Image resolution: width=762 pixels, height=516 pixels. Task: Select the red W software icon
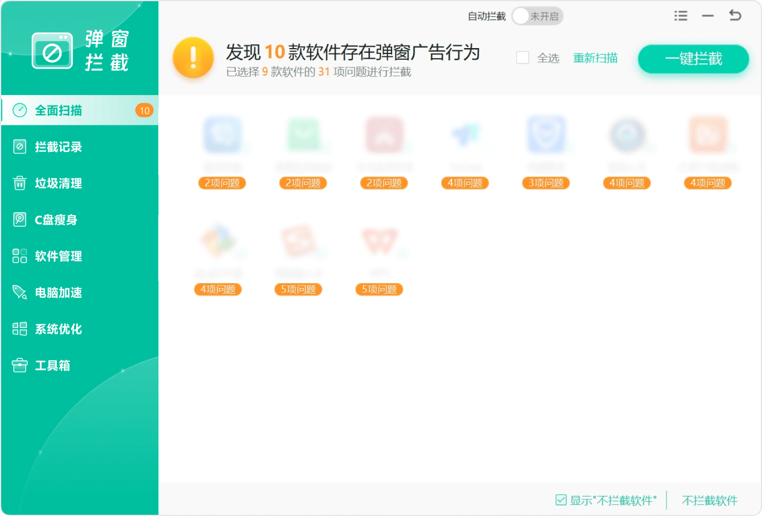coord(379,242)
